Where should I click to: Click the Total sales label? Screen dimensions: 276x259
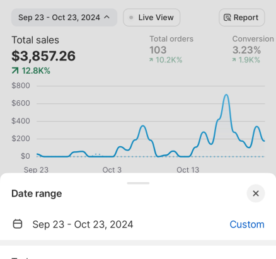(35, 40)
